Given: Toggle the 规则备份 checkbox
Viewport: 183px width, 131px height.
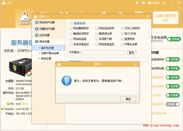Looking at the screenshot, I should coord(71,23).
